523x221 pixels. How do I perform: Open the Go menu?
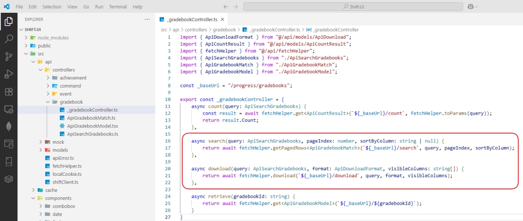pyautogui.click(x=86, y=7)
